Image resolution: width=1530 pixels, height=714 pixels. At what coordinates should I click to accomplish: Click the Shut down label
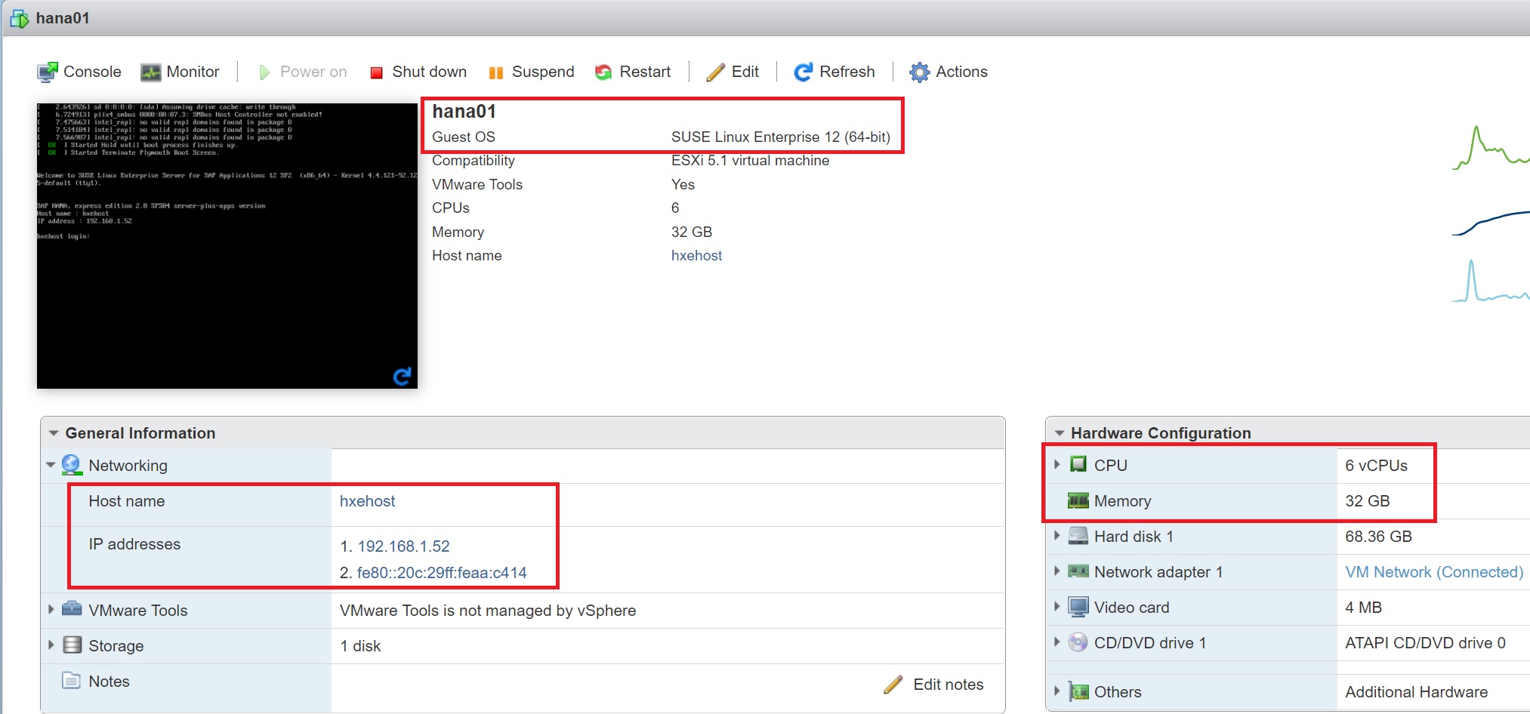[x=429, y=72]
